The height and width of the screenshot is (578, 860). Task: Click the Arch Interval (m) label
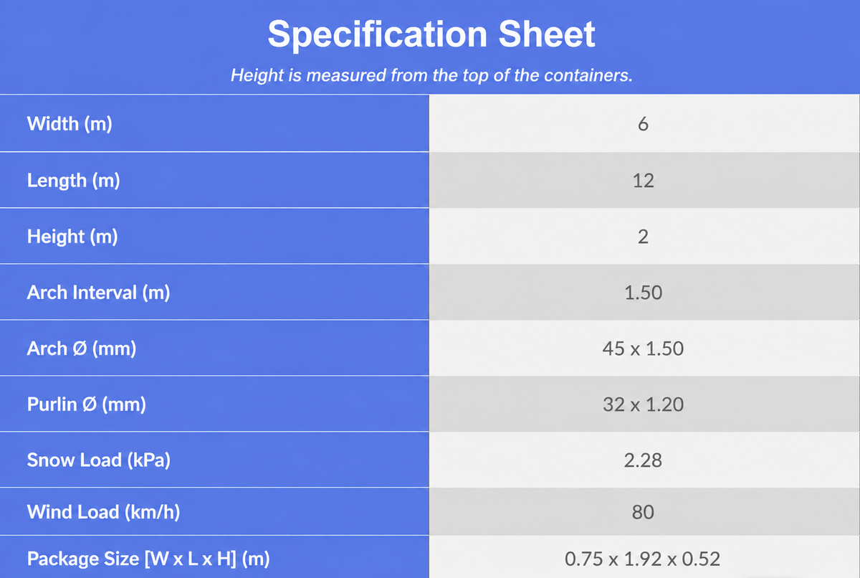[98, 293]
